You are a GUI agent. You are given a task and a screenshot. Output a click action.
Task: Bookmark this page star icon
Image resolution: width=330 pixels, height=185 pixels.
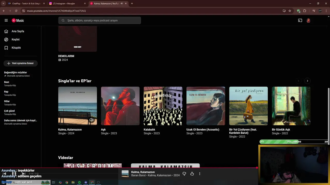pos(290,11)
